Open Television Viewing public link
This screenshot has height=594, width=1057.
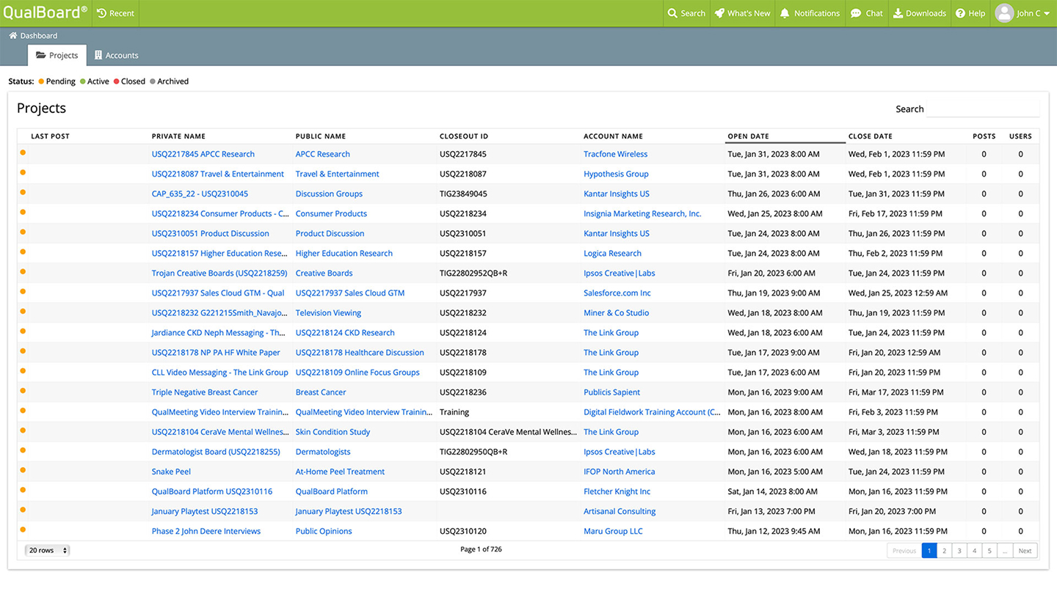[x=328, y=312]
